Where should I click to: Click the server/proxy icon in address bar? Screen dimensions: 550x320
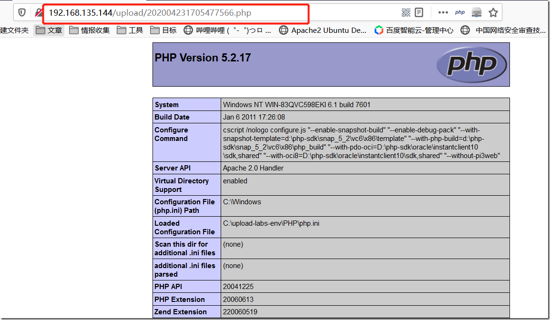476,12
